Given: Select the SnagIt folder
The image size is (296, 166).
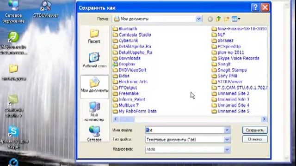Looking at the screenshot, I should point(221,64).
